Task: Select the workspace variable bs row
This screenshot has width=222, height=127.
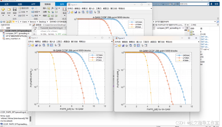Action: [x=199, y=34]
